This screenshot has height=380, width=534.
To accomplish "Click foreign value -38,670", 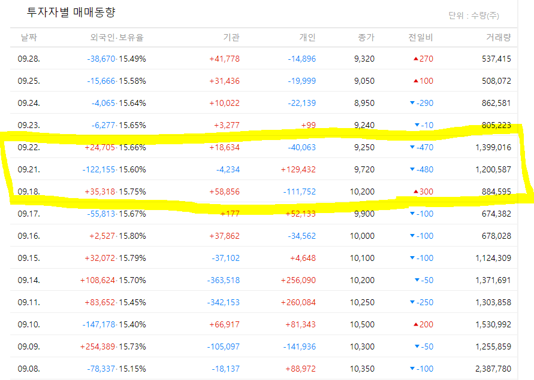I will pyautogui.click(x=101, y=59).
